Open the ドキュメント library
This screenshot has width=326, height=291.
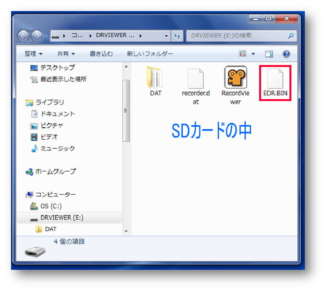click(53, 114)
